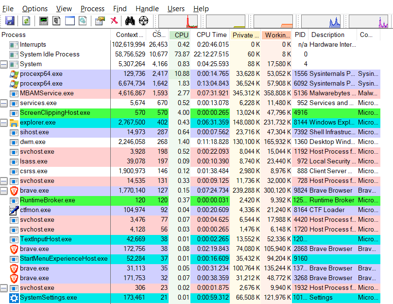Click the procexp64.exe PID 1556 icon
The height and width of the screenshot is (304, 393).
(x=14, y=74)
